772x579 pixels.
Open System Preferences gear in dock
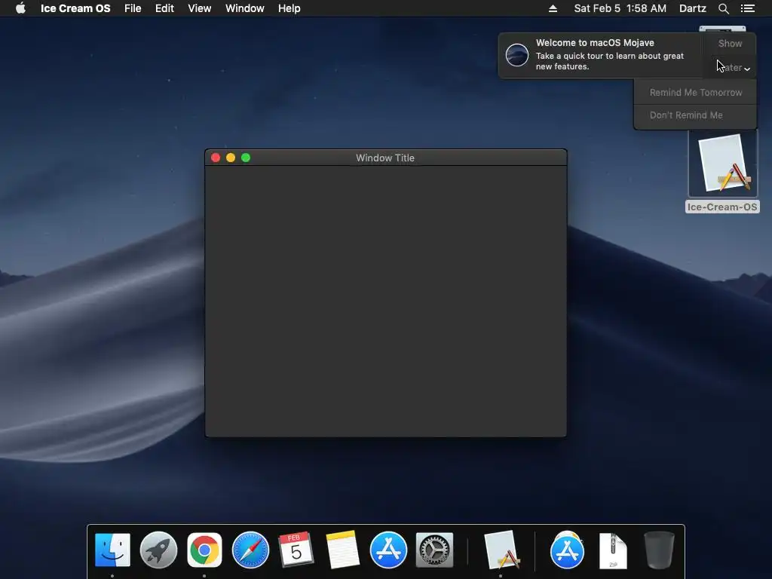(434, 550)
